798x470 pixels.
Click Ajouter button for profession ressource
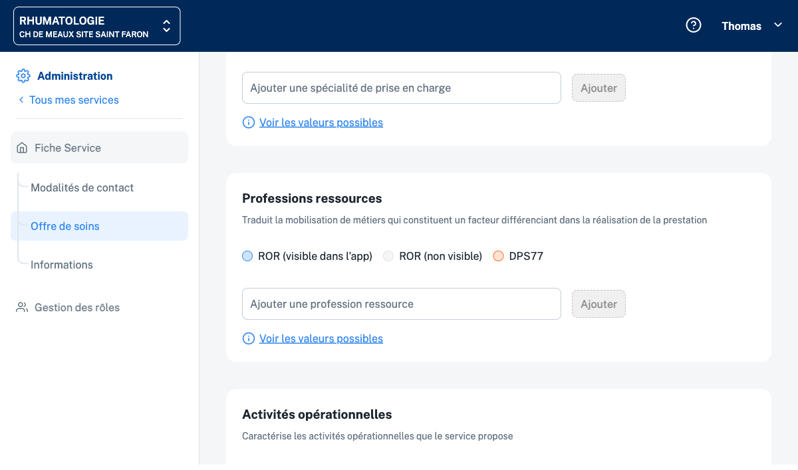point(598,304)
